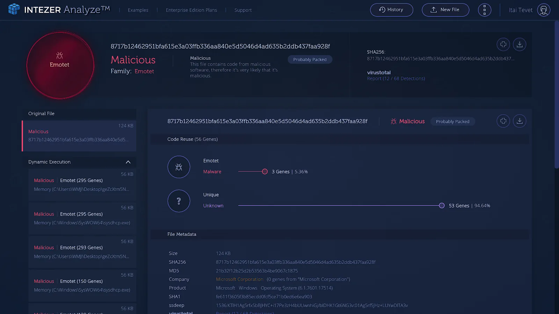Select the Emotet (150 Genes) memory entry
Viewport: 559px width, 314px height.
click(82, 285)
